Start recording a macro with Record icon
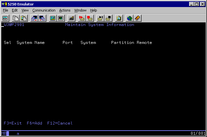This screenshot has width=207, height=137. 82,18
